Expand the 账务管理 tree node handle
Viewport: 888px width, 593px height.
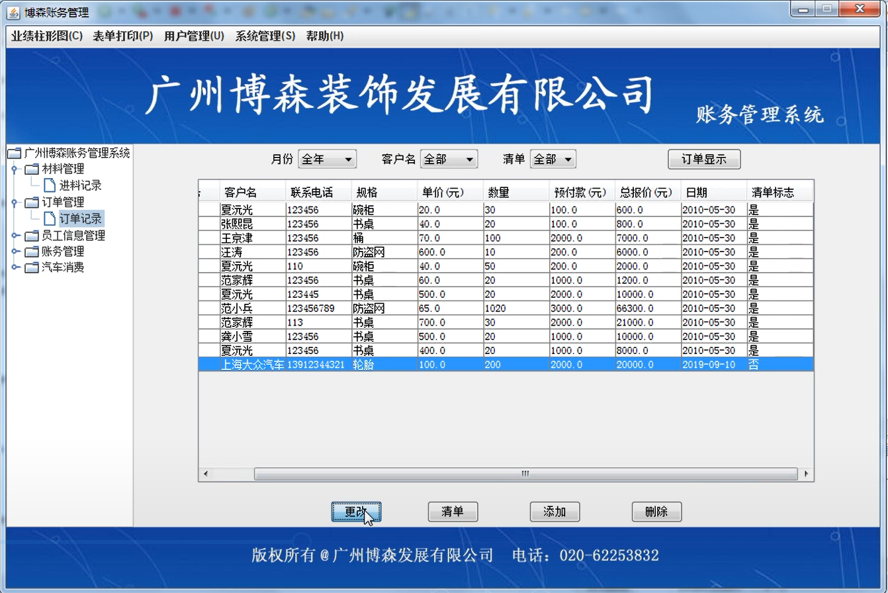click(15, 251)
